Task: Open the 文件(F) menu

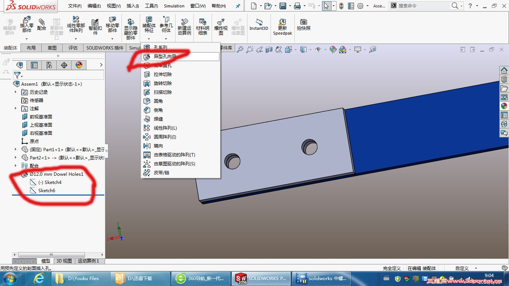Action: coord(75,6)
